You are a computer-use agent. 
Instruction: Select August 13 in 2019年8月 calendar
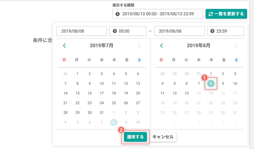[187, 93]
